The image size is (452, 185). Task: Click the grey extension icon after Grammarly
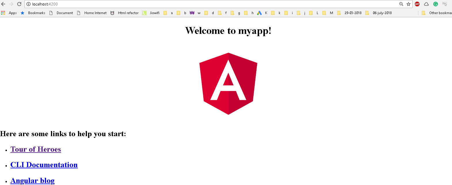point(445,4)
